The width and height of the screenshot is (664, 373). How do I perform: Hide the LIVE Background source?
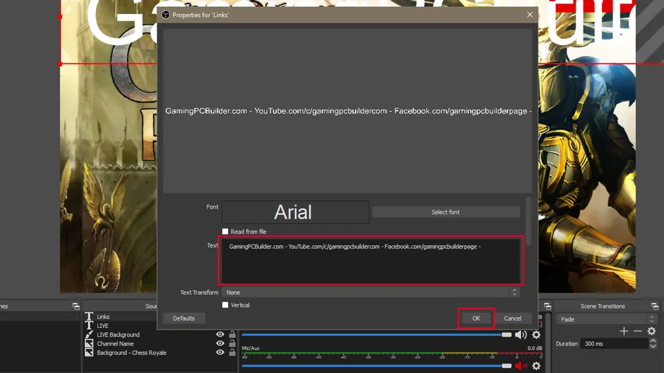pyautogui.click(x=220, y=334)
